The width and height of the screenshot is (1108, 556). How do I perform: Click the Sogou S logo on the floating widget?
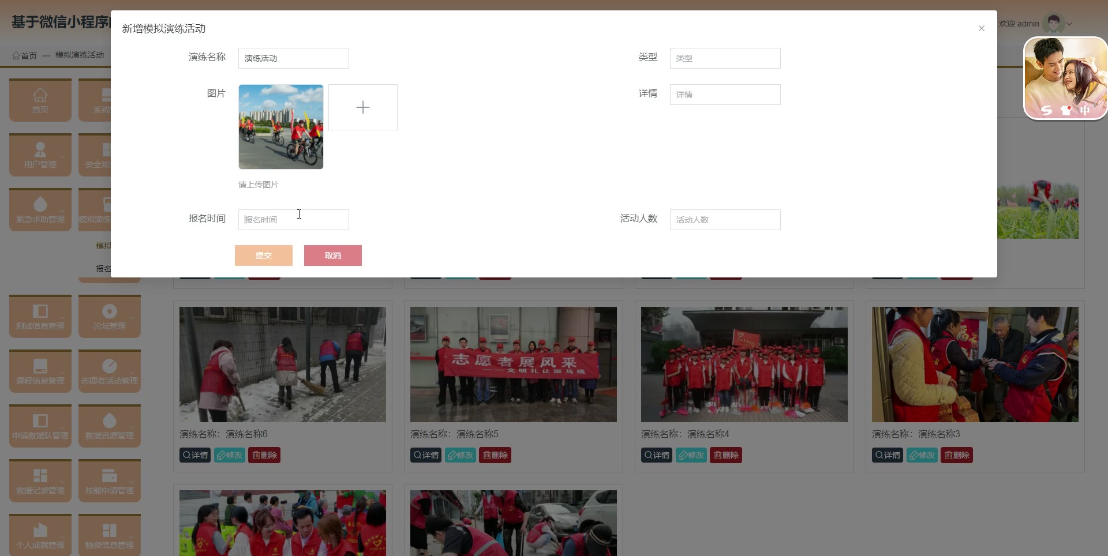click(x=1046, y=110)
